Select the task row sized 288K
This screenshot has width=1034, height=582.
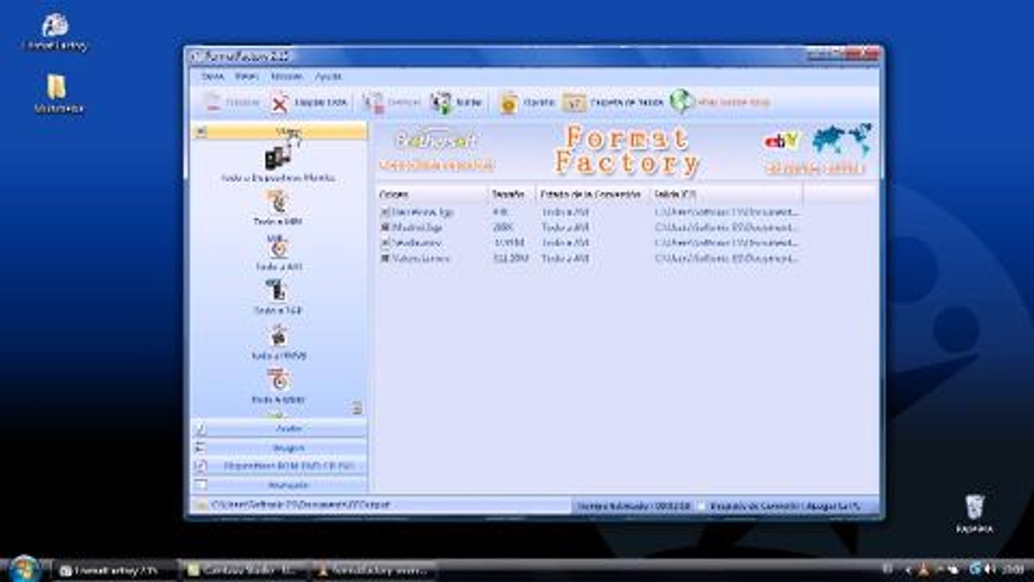click(x=590, y=227)
